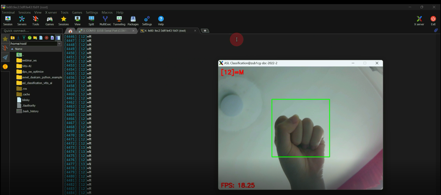Screen dimensions: 441x195
Task: Toggle ASCII transfer mode icon
Action: coord(52,38)
